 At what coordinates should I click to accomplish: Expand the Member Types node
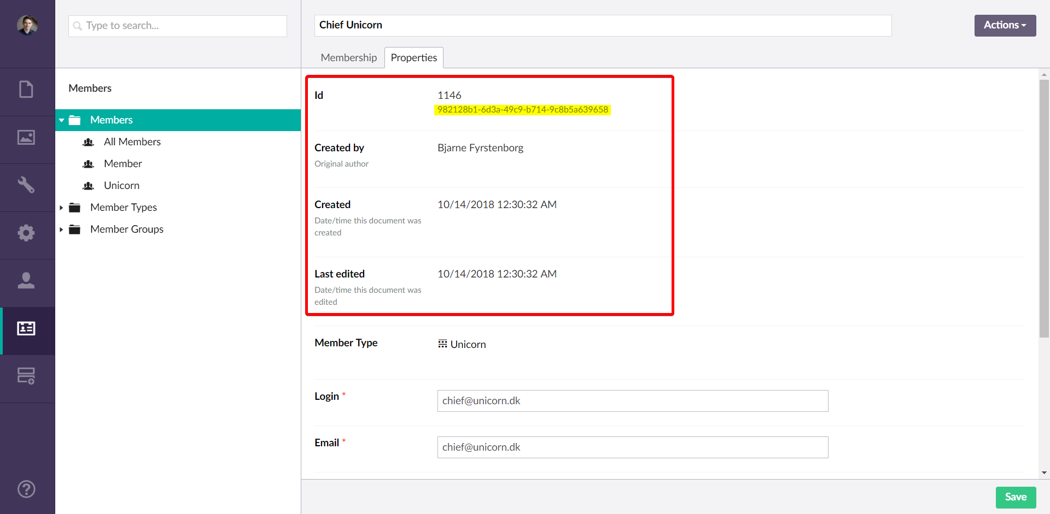tap(61, 208)
